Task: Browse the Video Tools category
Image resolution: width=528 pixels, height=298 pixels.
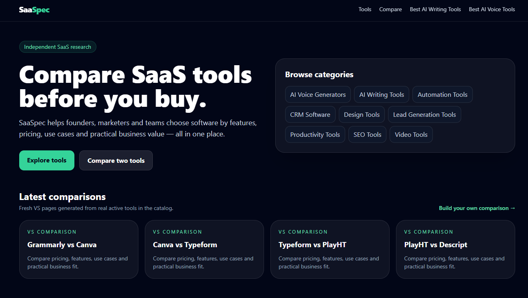Action: coord(411,134)
